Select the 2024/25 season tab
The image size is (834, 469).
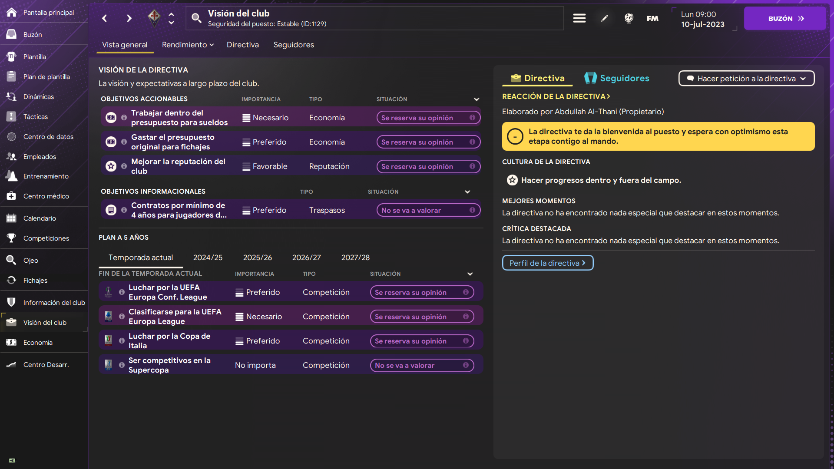pyautogui.click(x=208, y=258)
